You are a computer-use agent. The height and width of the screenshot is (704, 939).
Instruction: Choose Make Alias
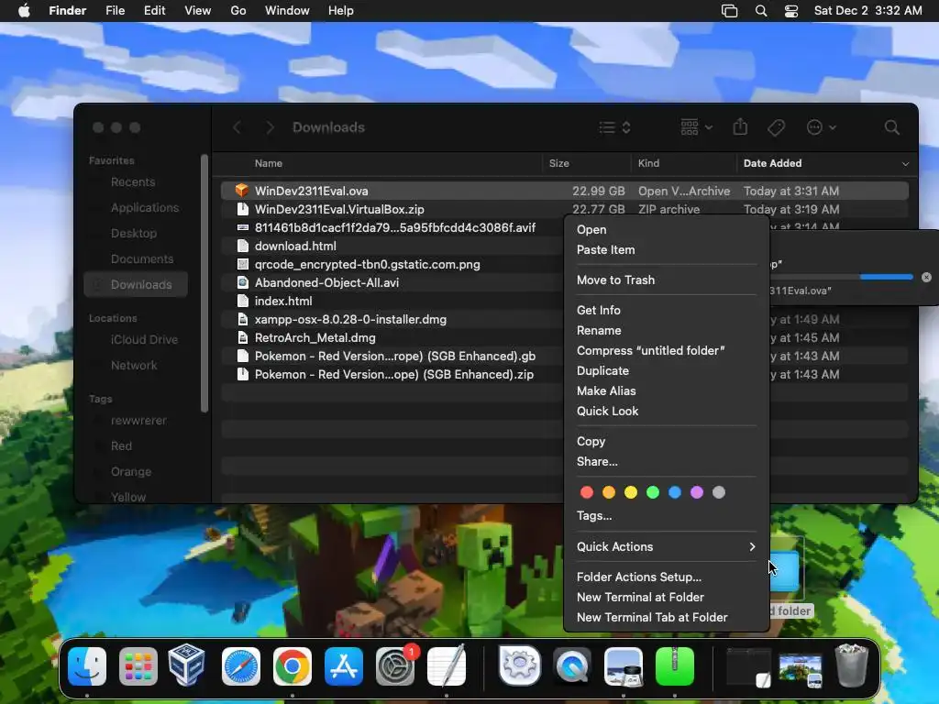[x=606, y=390]
